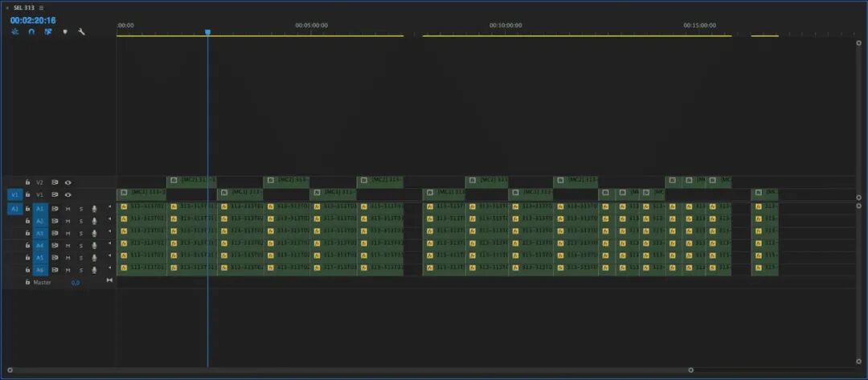Viewport: 868px width, 380px height.
Task: Solo track A2 with S button
Action: tap(81, 221)
